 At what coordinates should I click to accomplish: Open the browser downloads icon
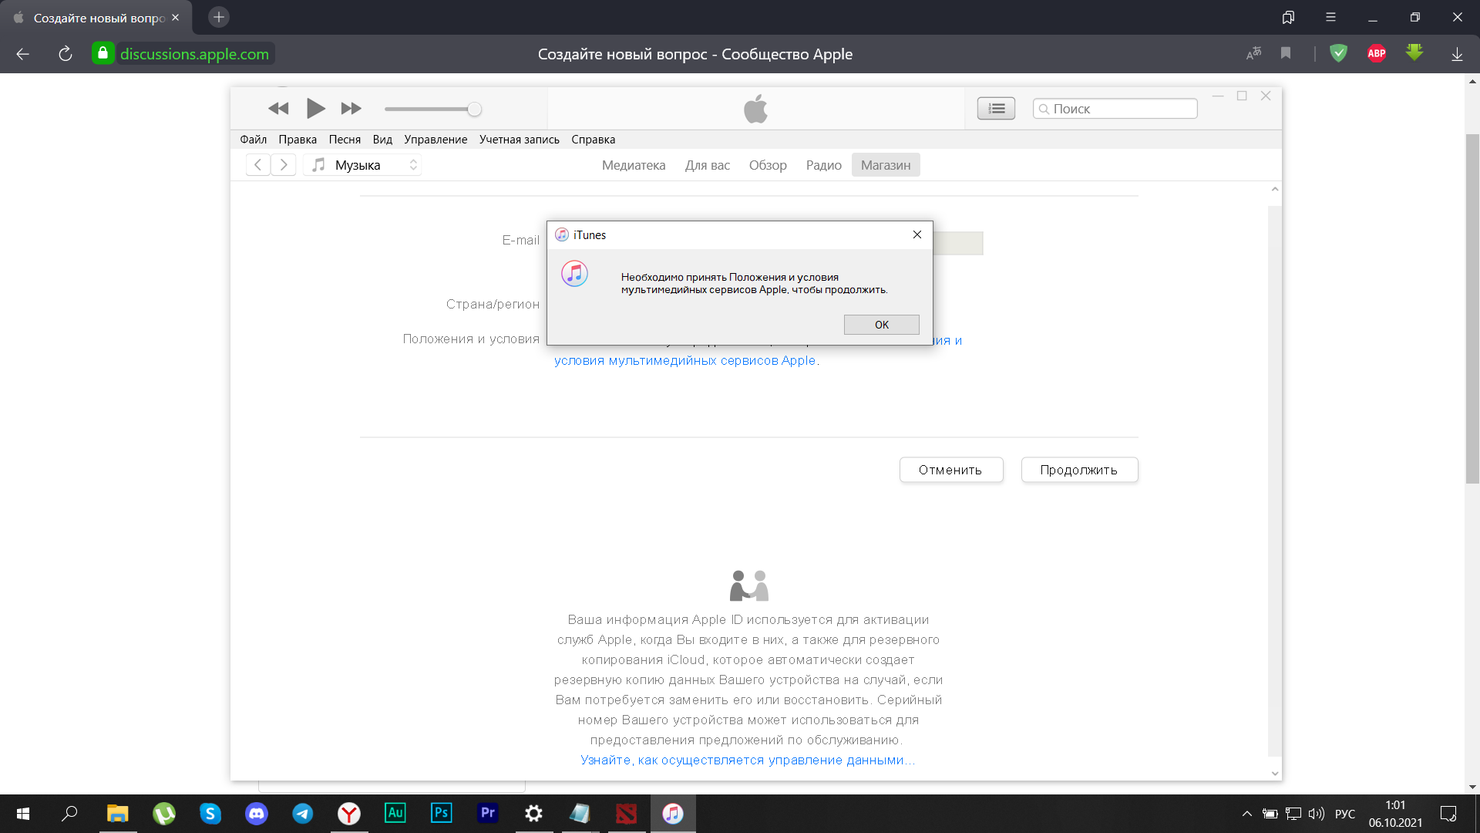click(x=1457, y=54)
